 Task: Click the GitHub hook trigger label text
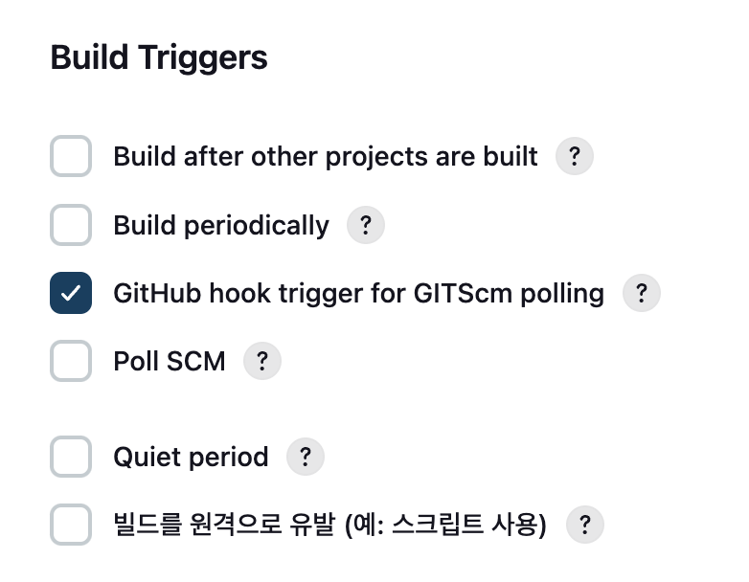tap(359, 293)
